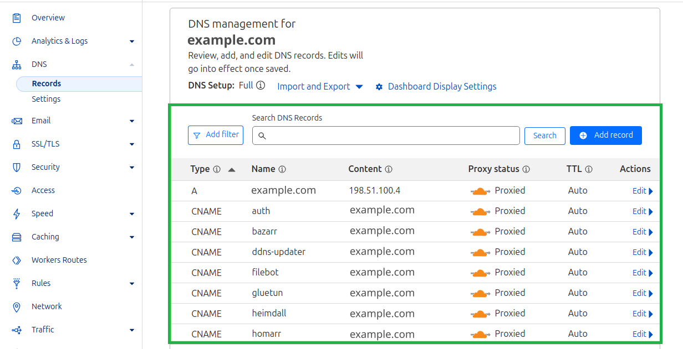Select the DNS Records sidebar item
The height and width of the screenshot is (349, 683).
47,84
